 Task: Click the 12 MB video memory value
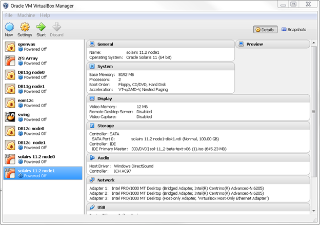point(142,107)
